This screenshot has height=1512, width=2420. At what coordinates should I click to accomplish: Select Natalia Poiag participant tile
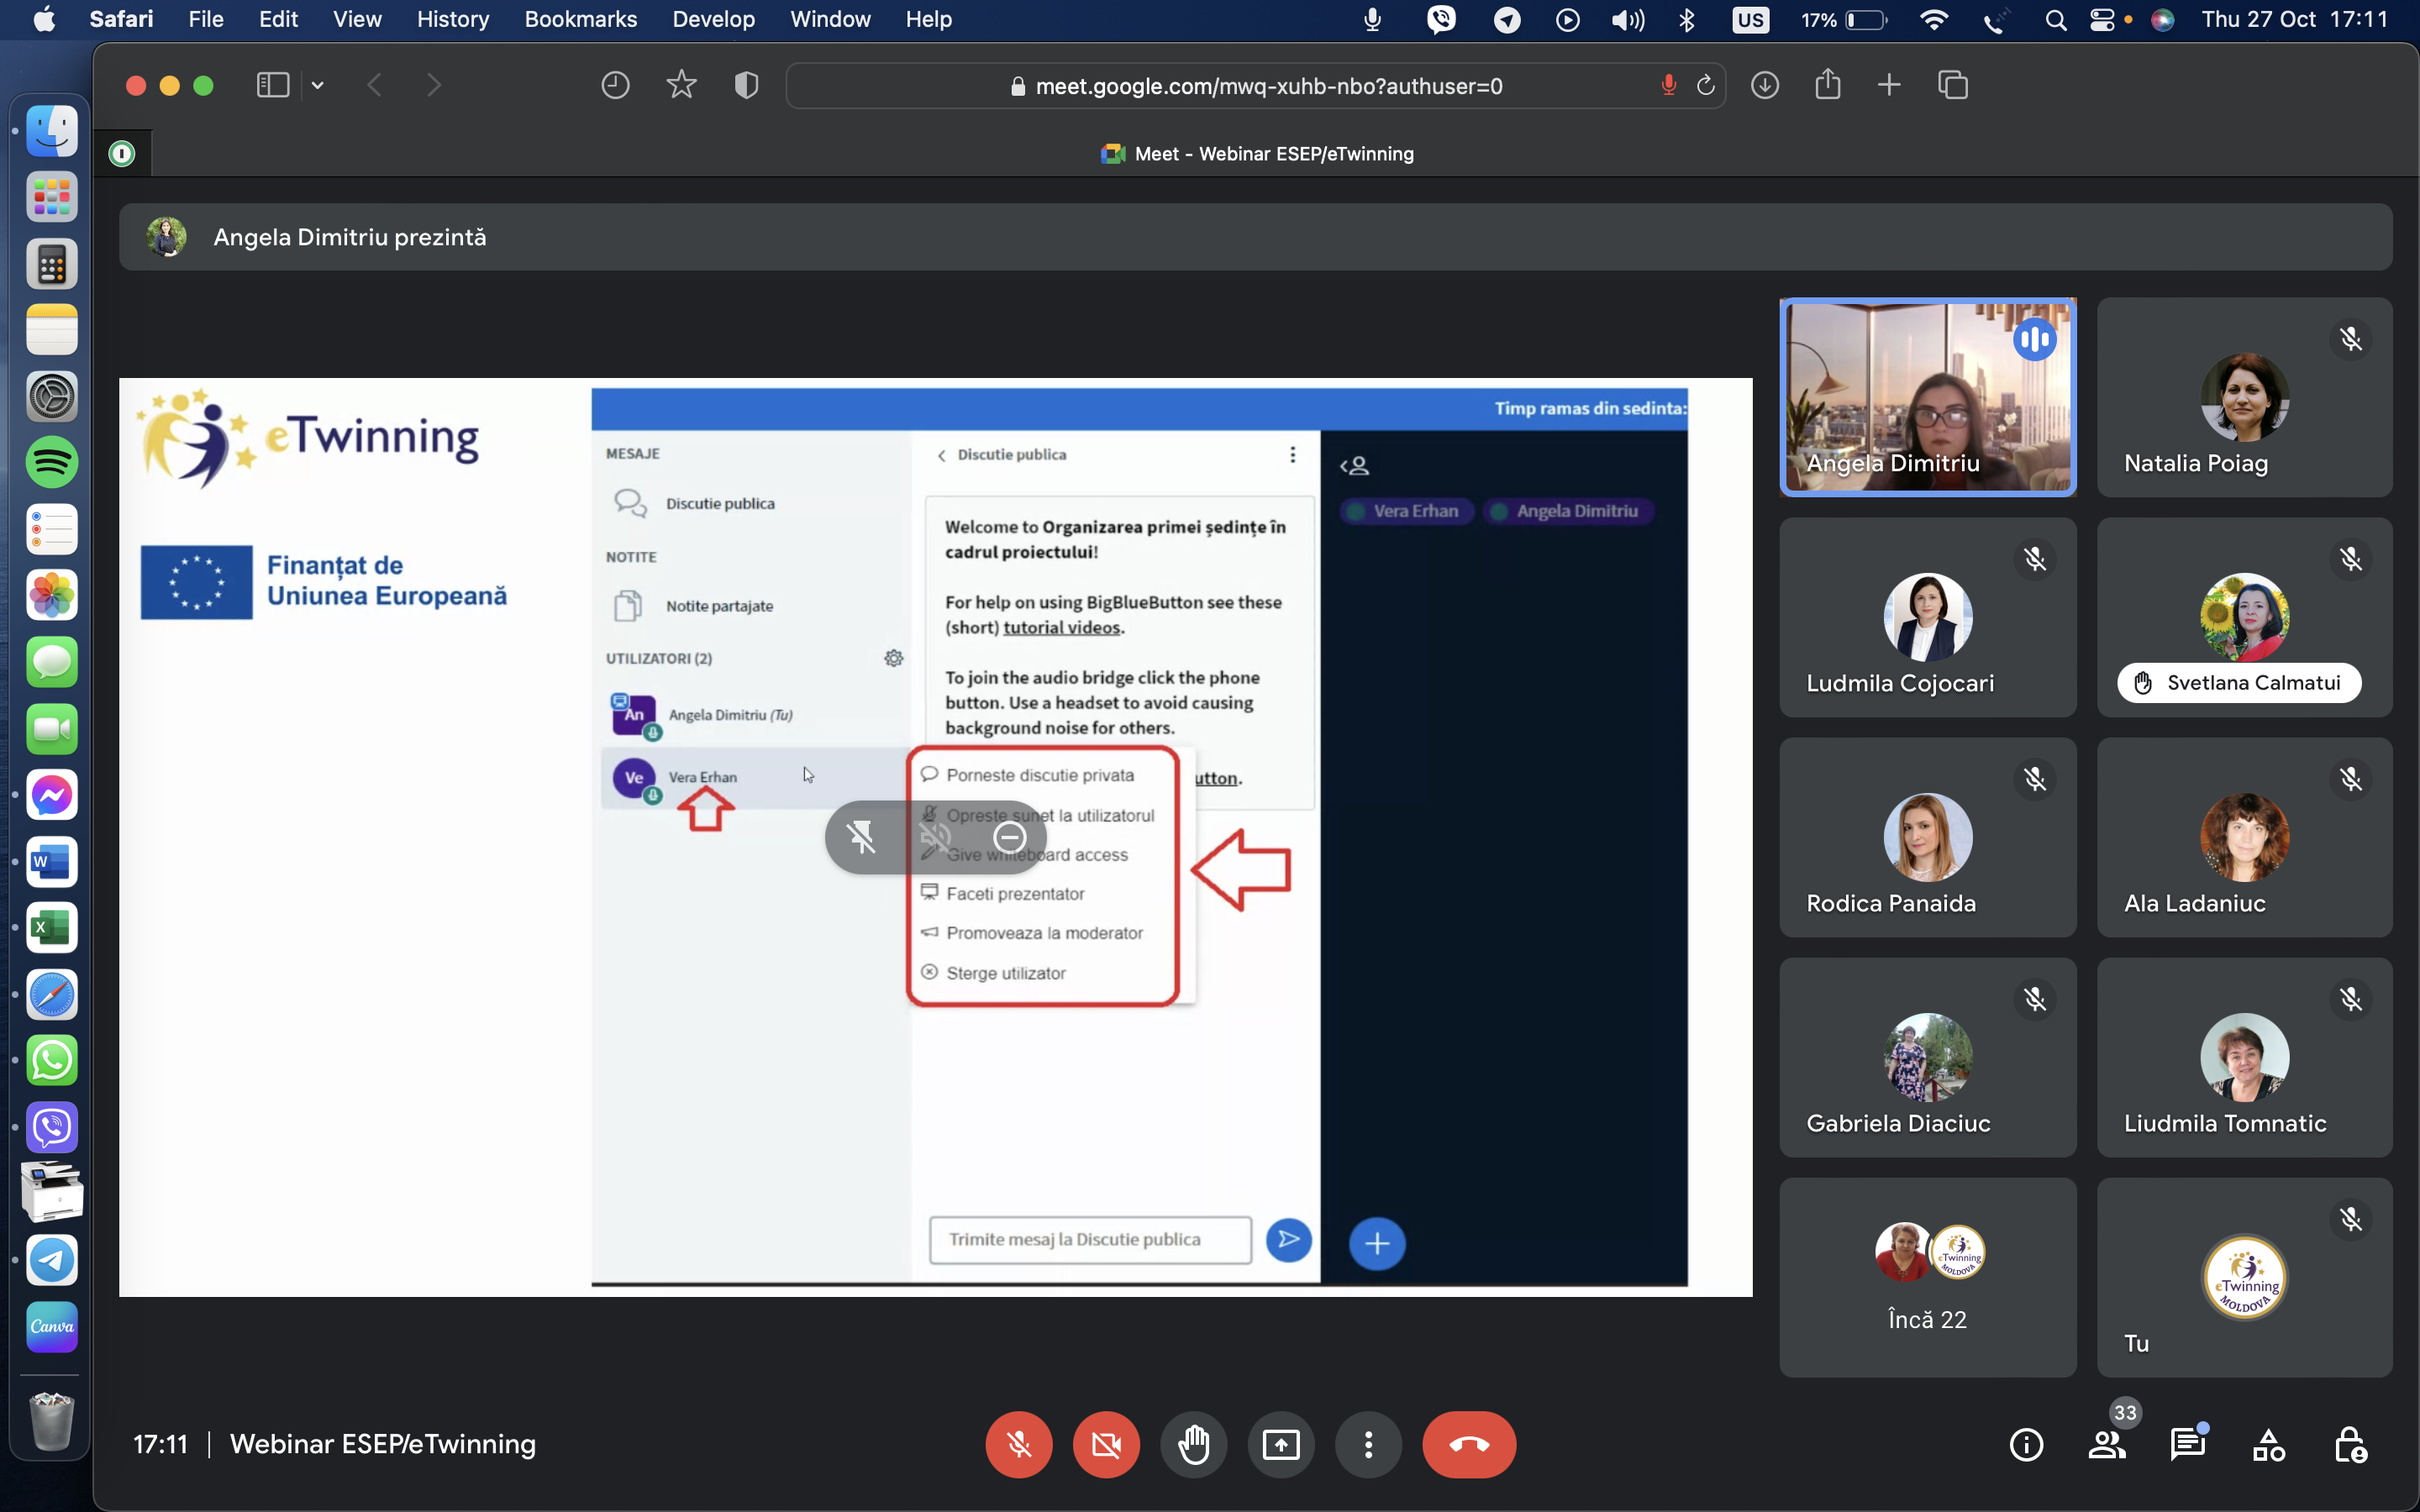[x=2244, y=397]
